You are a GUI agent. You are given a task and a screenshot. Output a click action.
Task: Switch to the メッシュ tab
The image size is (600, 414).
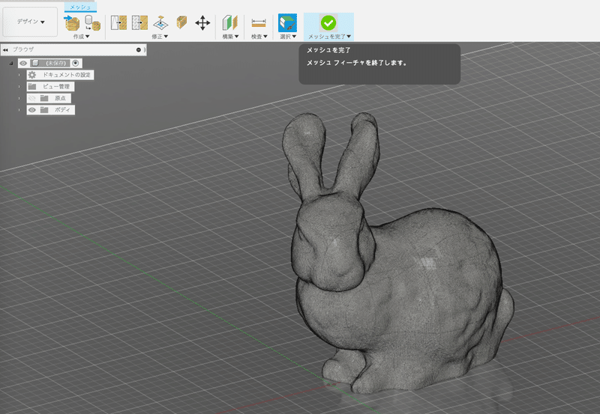80,7
